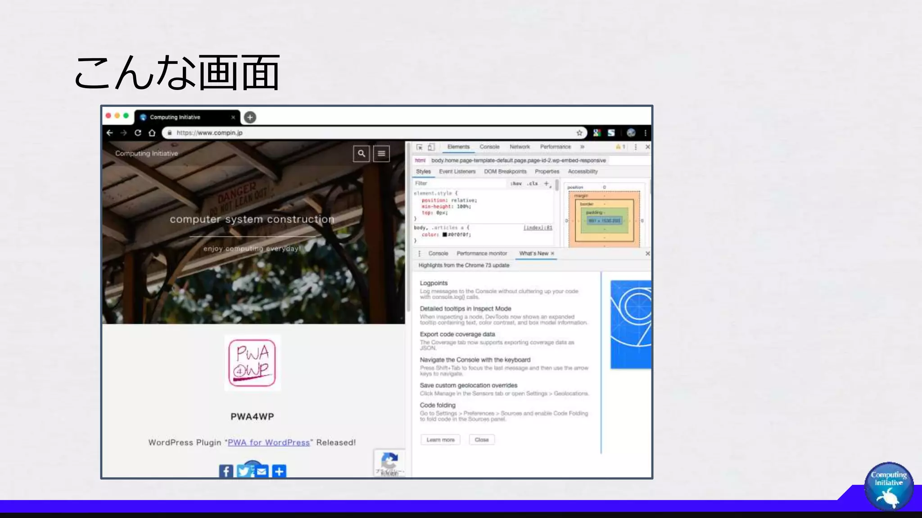Click the home icon in toolbar
Screen dimensions: 922x518
pos(152,133)
